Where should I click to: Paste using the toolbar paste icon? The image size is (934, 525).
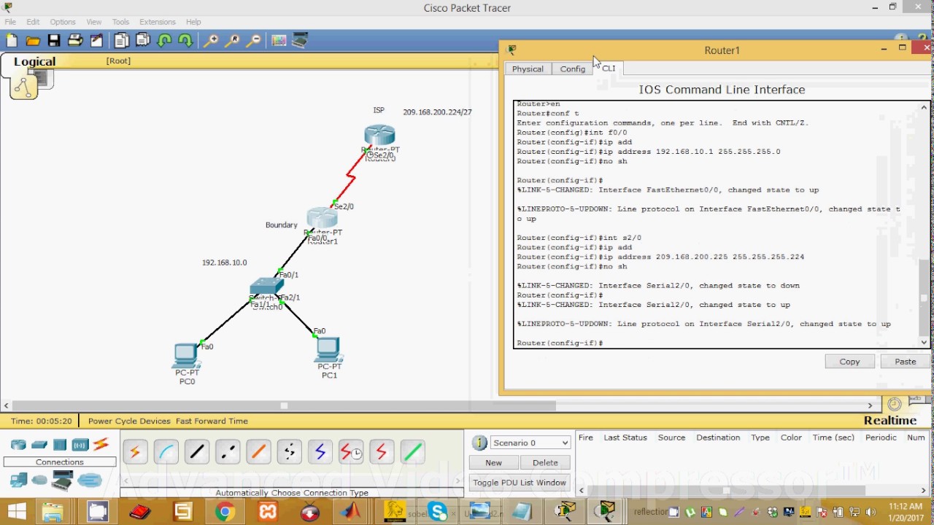point(143,41)
